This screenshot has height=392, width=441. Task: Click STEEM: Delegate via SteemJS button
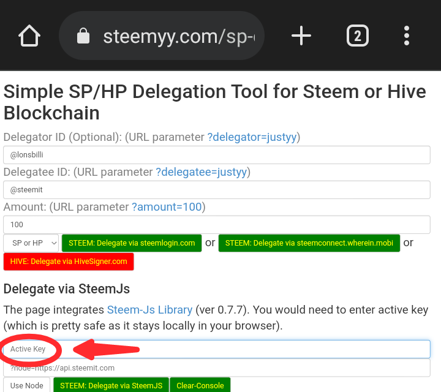tap(111, 385)
